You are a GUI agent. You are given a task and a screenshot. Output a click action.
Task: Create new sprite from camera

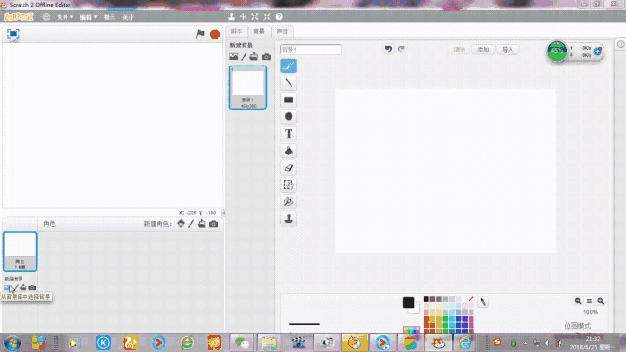[213, 224]
